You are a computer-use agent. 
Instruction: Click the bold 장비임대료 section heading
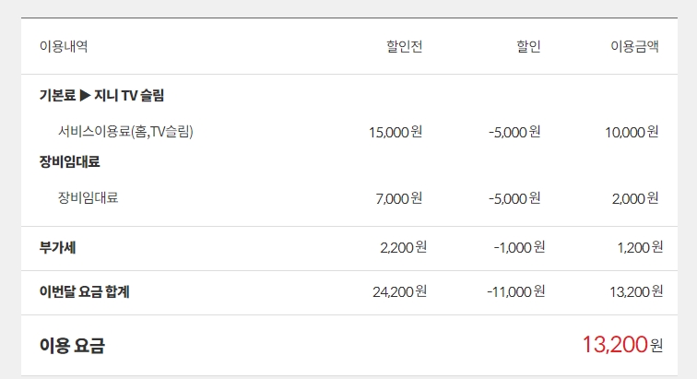point(69,161)
